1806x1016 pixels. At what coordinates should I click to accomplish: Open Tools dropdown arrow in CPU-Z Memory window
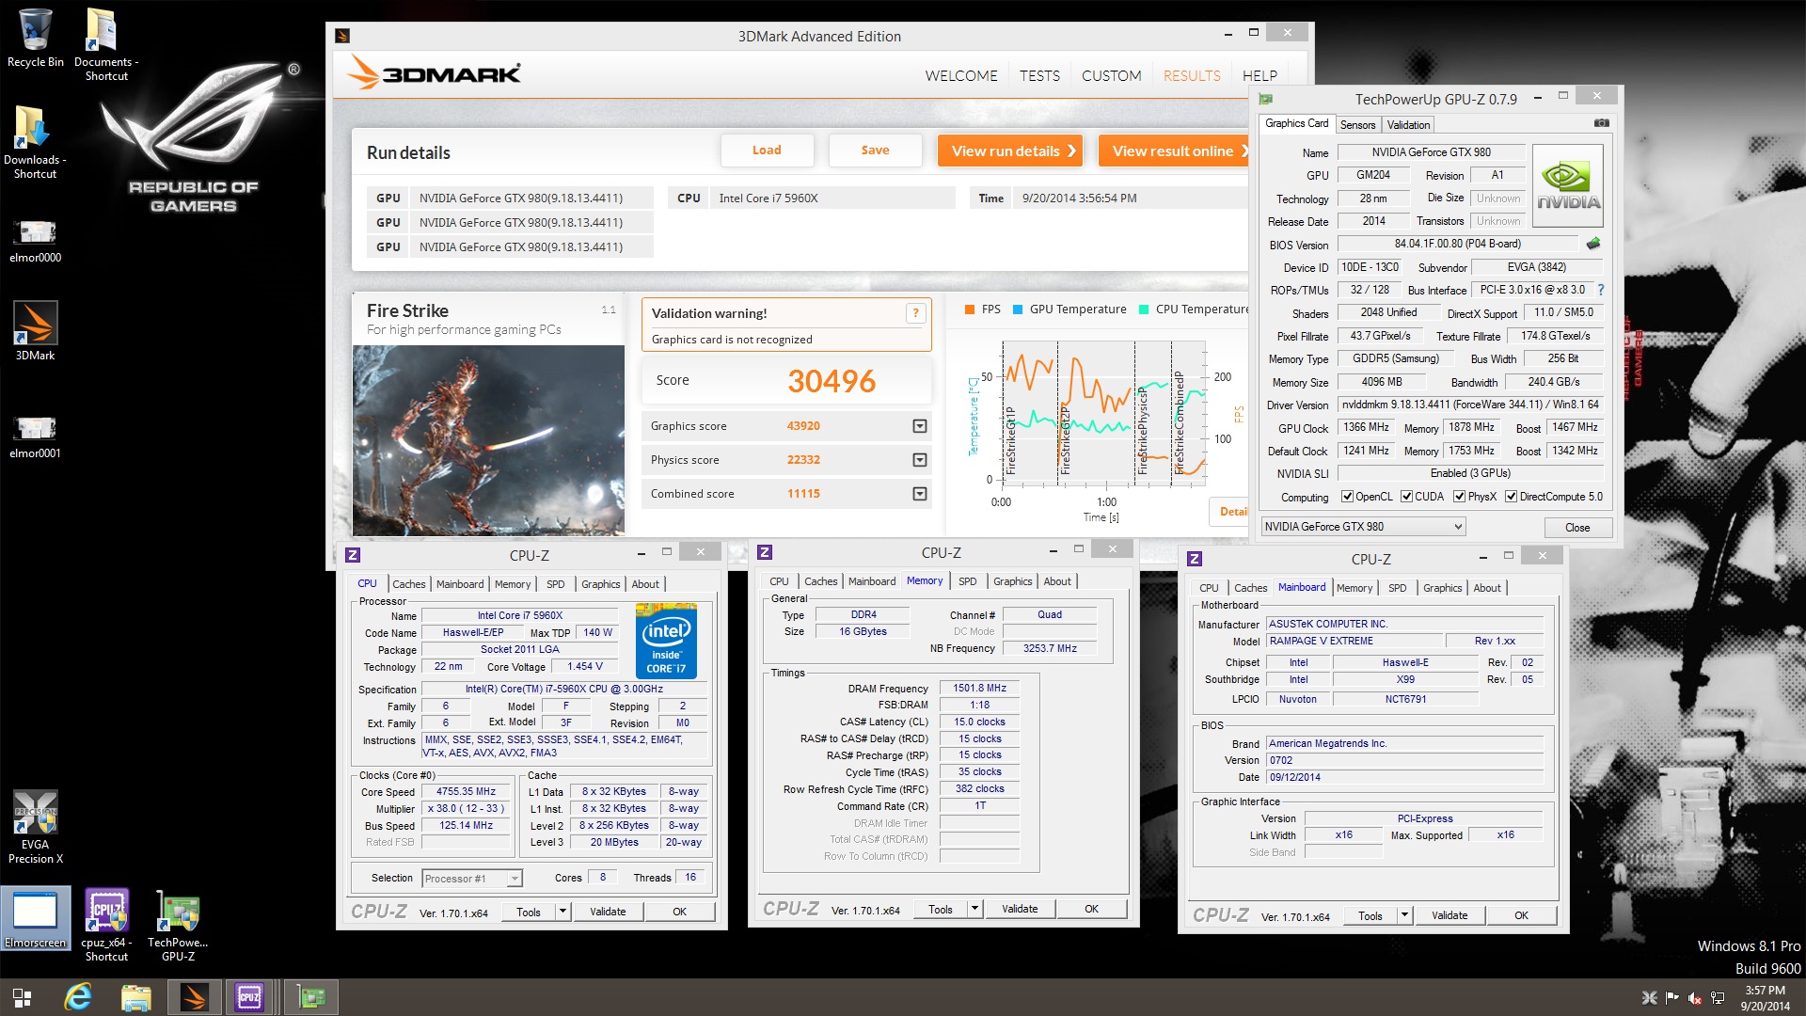(x=974, y=909)
